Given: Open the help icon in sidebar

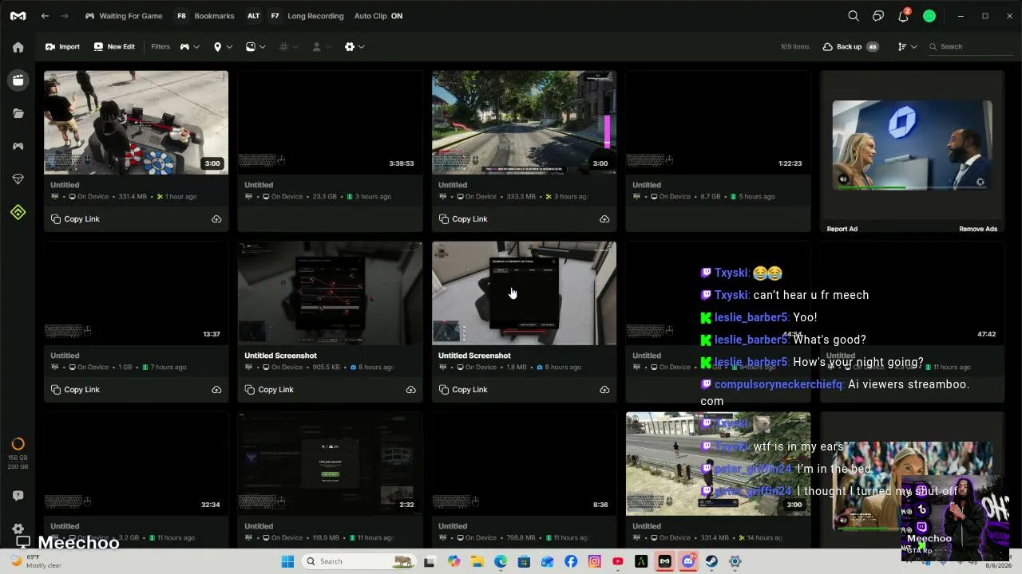Looking at the screenshot, I should pos(18,495).
